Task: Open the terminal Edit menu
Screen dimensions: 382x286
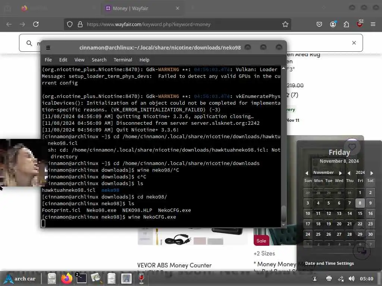Action: tap(63, 60)
